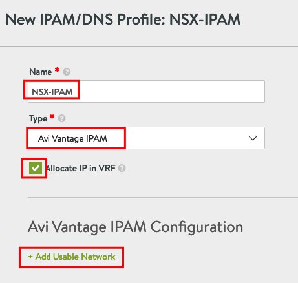Image resolution: width=298 pixels, height=283 pixels.
Task: Open the help icon beside Type
Action: coord(61,118)
